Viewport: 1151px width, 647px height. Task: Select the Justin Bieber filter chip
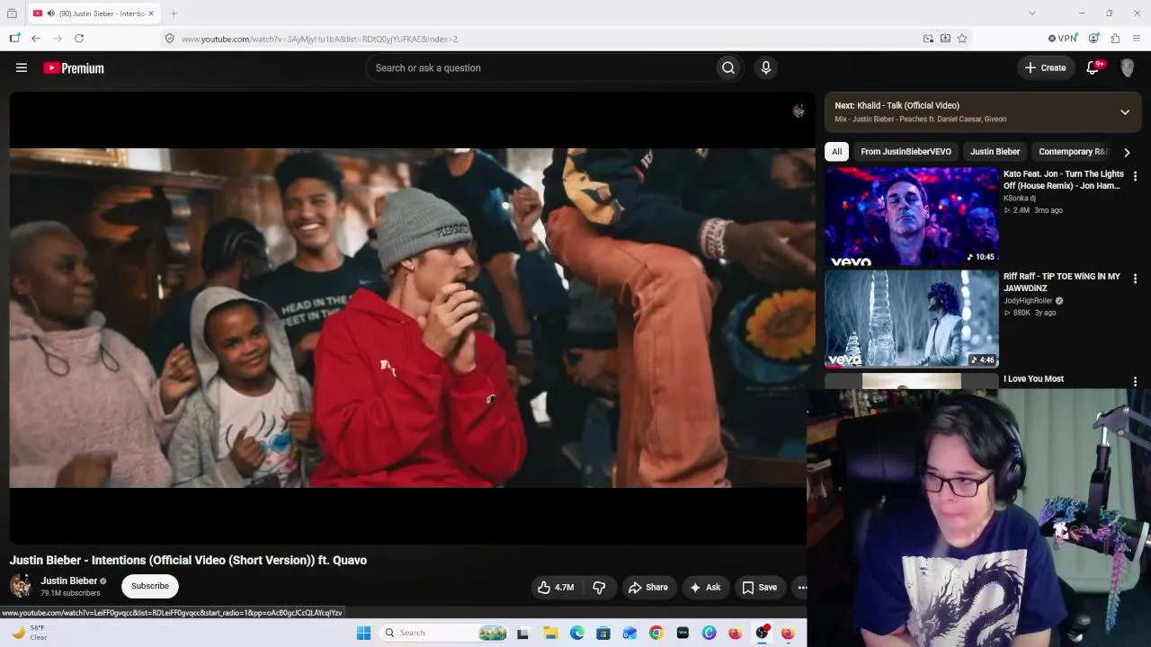click(995, 152)
